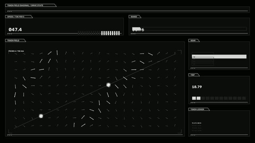
Task: Click the bright top ledger entry row
Action: point(197,123)
